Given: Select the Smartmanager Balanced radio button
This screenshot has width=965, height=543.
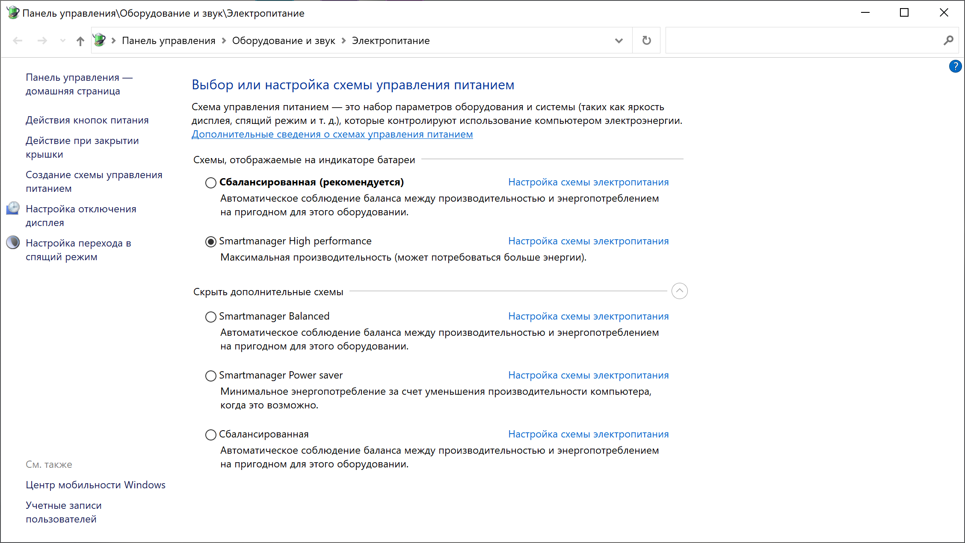Looking at the screenshot, I should point(211,317).
